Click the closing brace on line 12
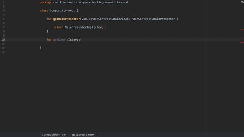The width and height of the screenshot is (244, 137). pos(41,48)
